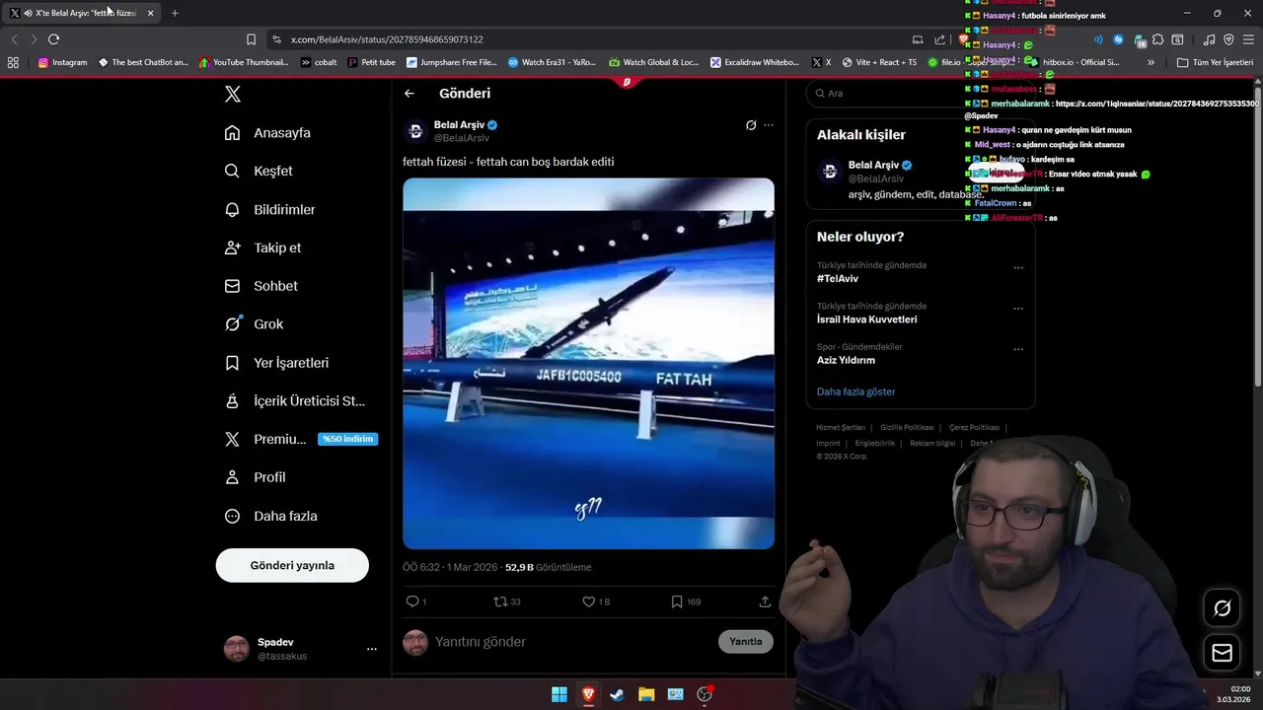The image size is (1263, 710).
Task: Open Profil page
Action: [x=255, y=477]
